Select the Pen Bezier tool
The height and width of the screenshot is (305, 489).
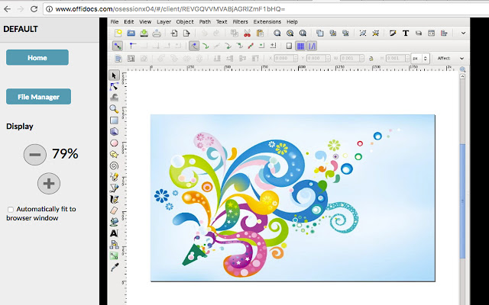pyautogui.click(x=114, y=188)
